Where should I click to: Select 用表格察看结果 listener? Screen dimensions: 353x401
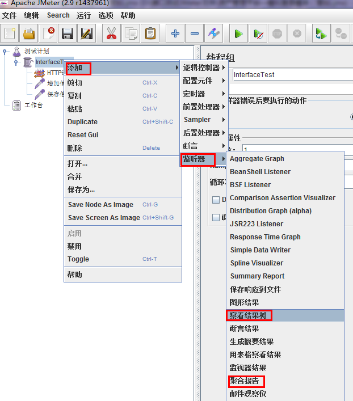(x=285, y=354)
